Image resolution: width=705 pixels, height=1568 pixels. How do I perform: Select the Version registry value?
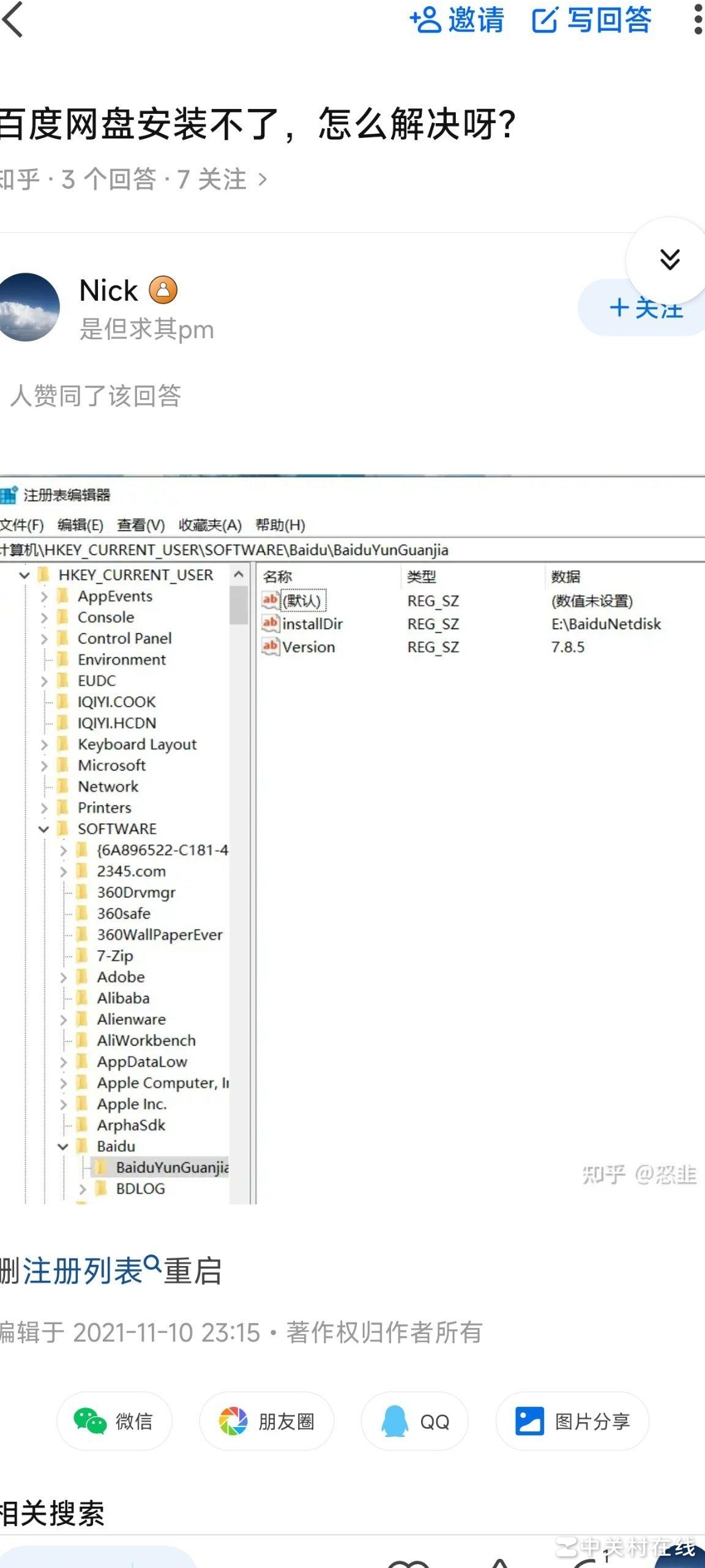(308, 647)
